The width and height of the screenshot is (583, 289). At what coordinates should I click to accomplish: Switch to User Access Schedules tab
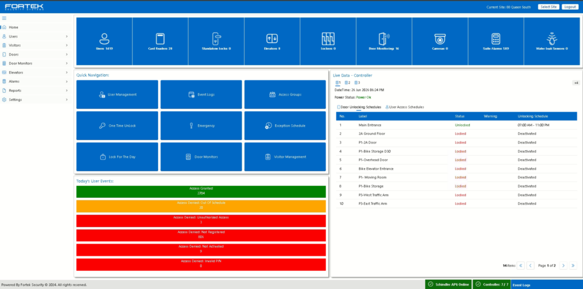point(405,107)
